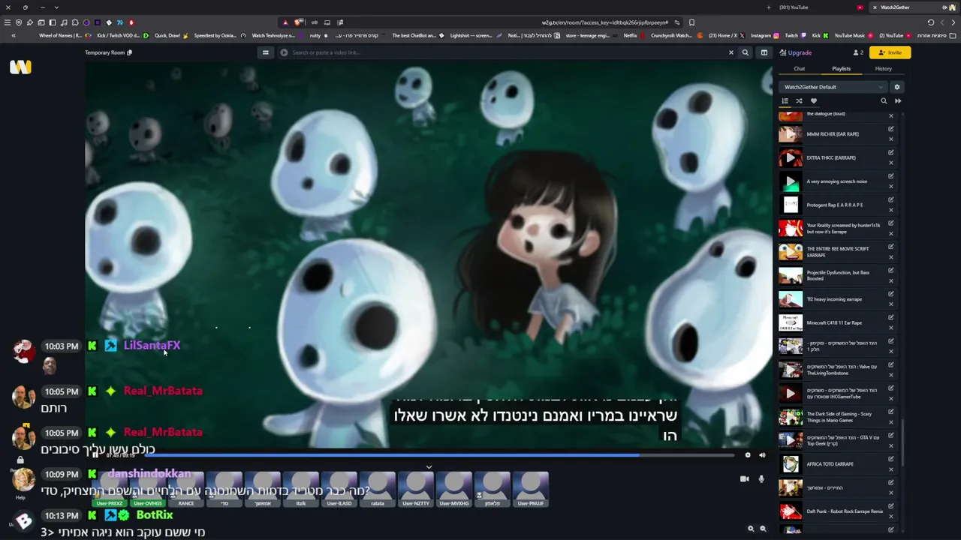Click the browser address bar URL
This screenshot has width=961, height=540.
tap(604, 22)
